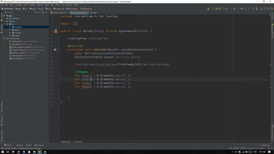Viewport: 274px width, 154px height.
Task: Open the Tools menu
Action: pos(57,5)
